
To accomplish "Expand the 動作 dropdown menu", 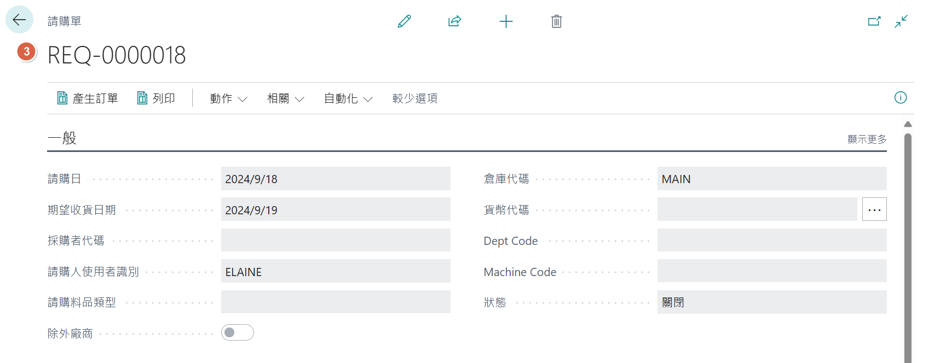I will click(229, 98).
